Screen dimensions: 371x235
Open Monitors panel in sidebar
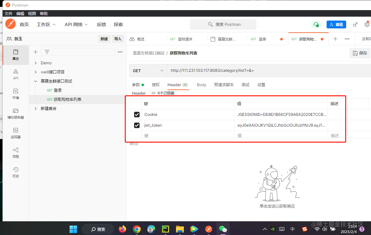pyautogui.click(x=16, y=133)
